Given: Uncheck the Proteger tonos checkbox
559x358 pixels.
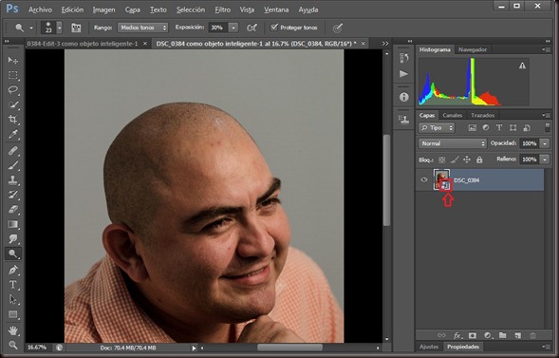Looking at the screenshot, I should pos(273,28).
